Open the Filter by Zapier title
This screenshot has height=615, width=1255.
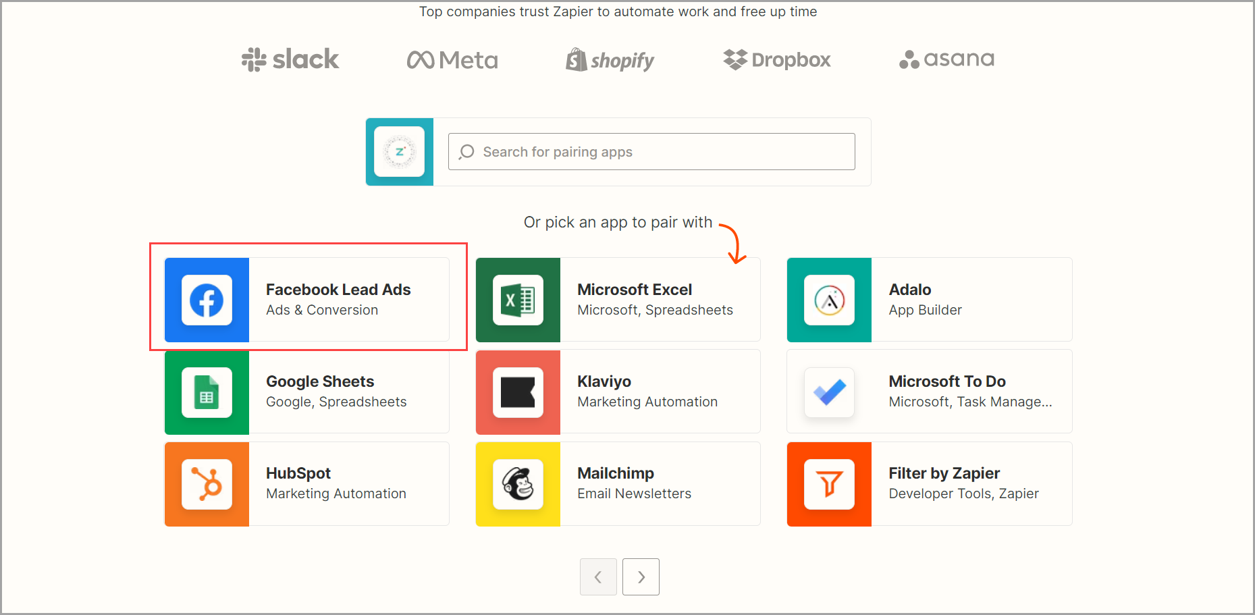pyautogui.click(x=944, y=473)
